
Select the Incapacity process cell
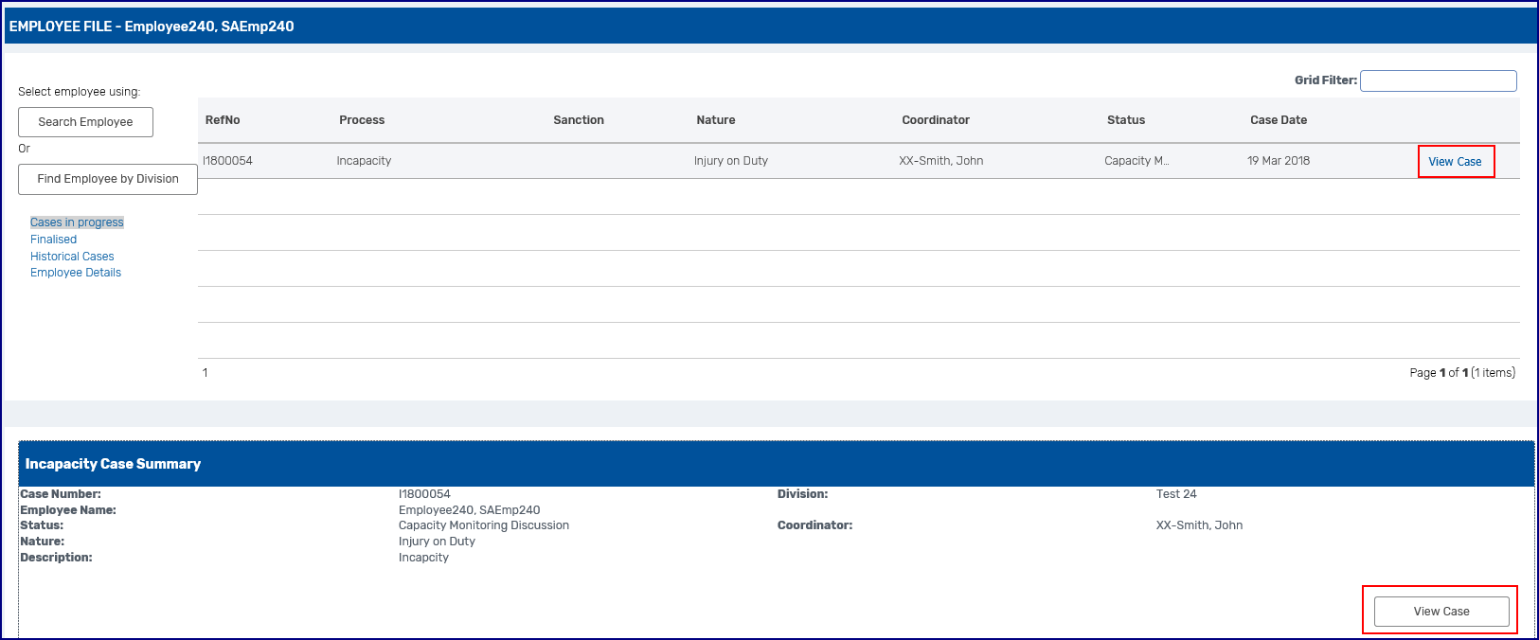[x=364, y=161]
